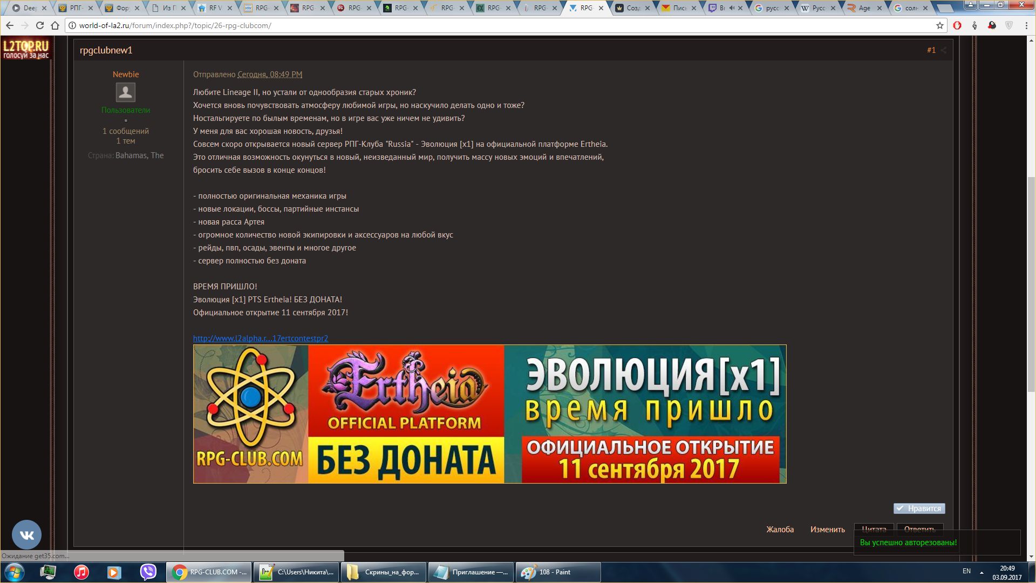This screenshot has height=583, width=1036.
Task: Show hidden system tray icons
Action: (x=982, y=572)
